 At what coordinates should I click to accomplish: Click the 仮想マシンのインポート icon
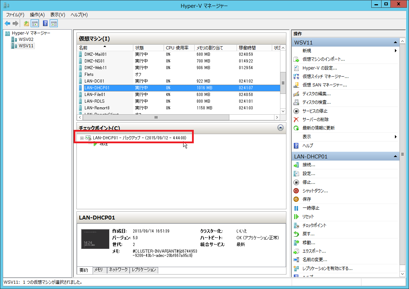coord(296,59)
